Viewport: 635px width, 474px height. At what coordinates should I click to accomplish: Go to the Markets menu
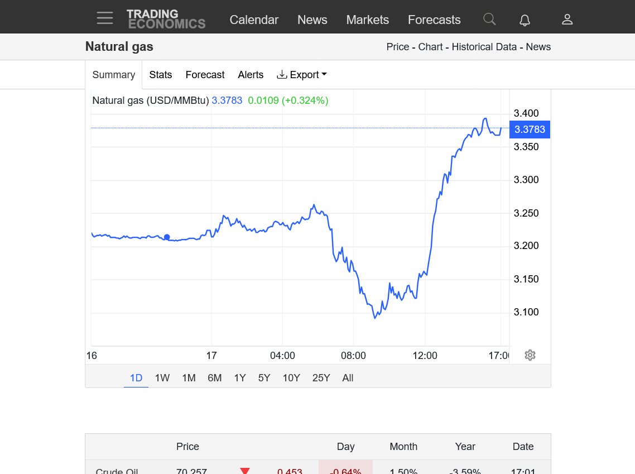point(367,20)
